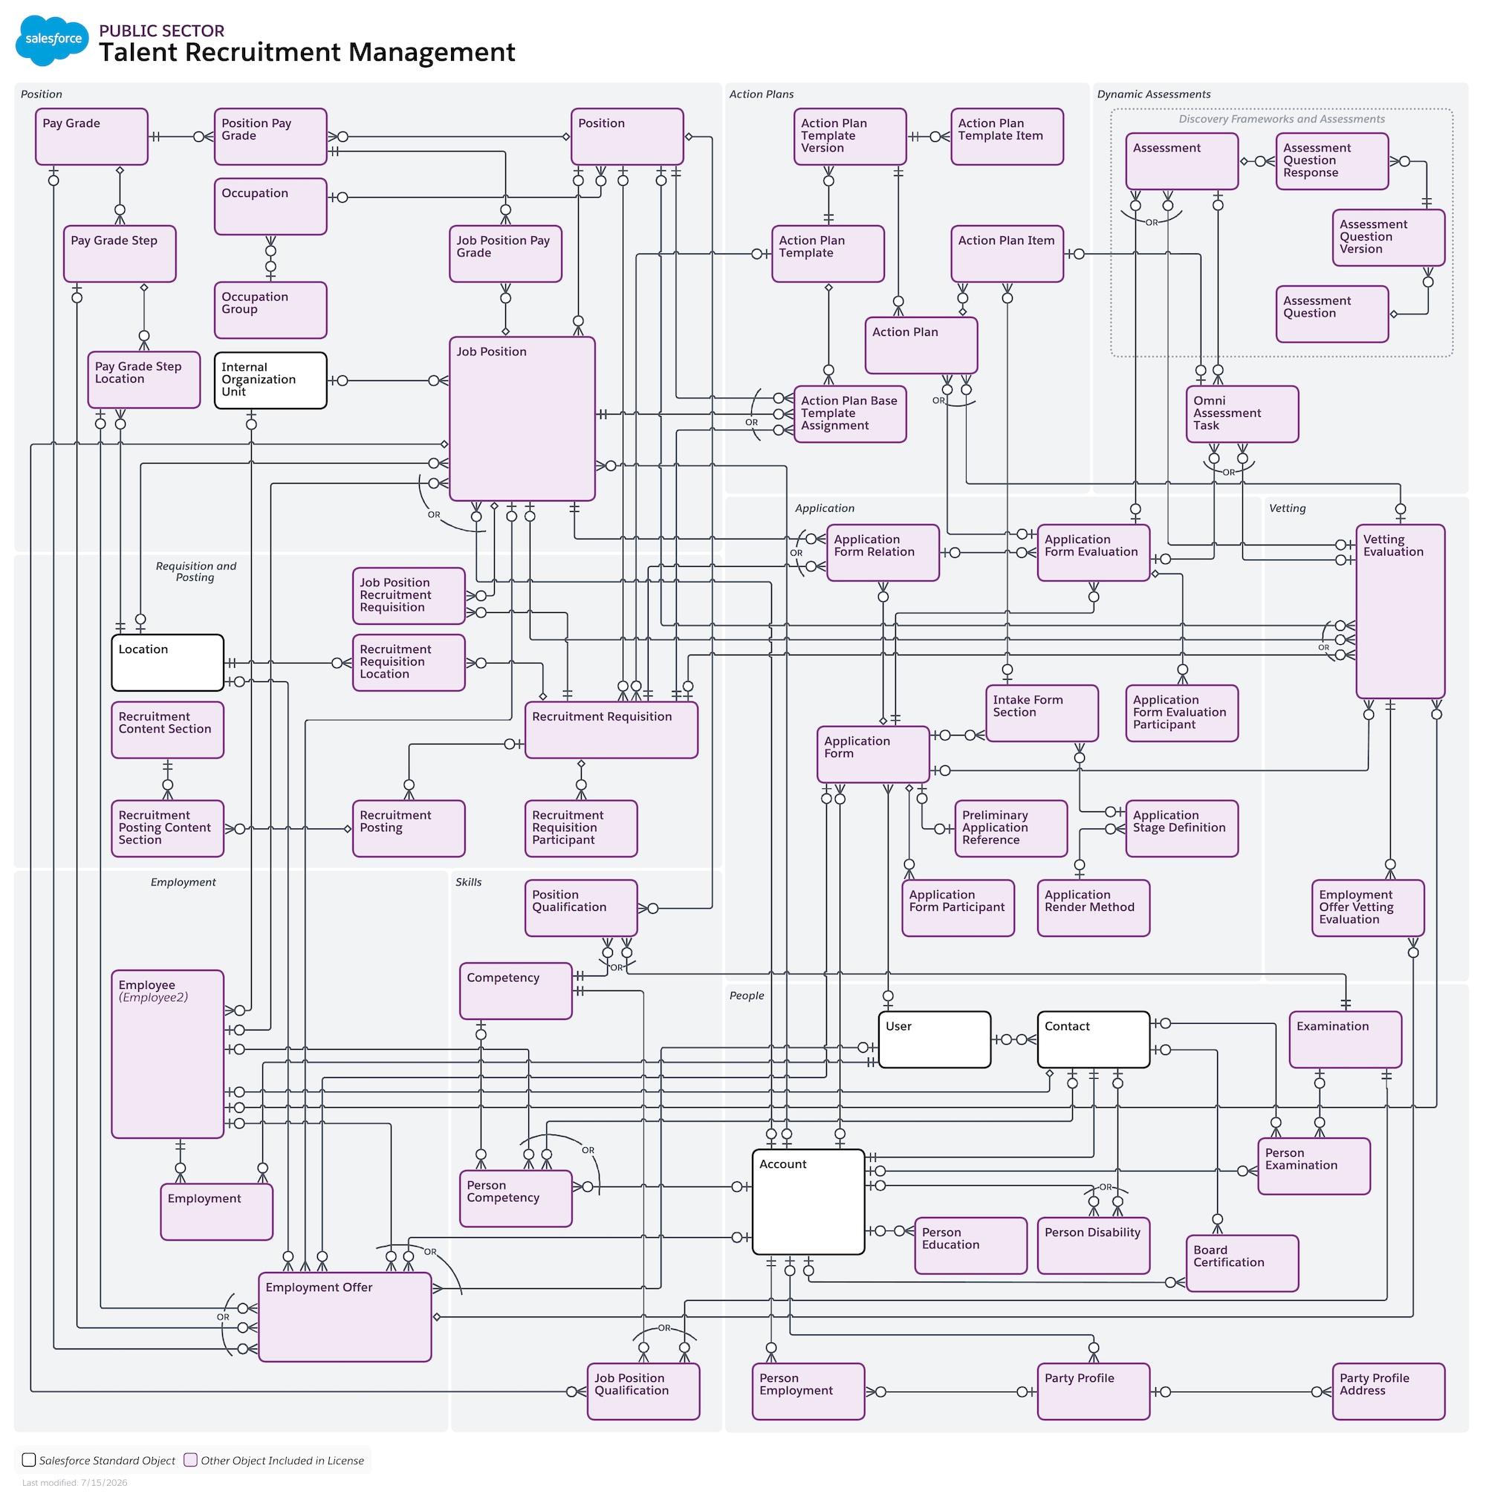Click the Talent Recruitment Management title
The width and height of the screenshot is (1486, 1503).
(307, 52)
